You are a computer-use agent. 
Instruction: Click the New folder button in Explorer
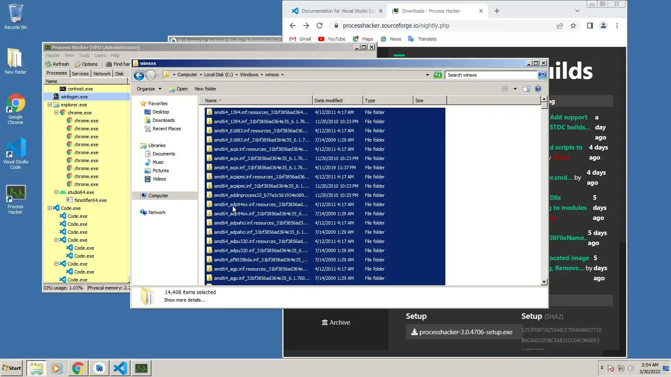point(205,89)
